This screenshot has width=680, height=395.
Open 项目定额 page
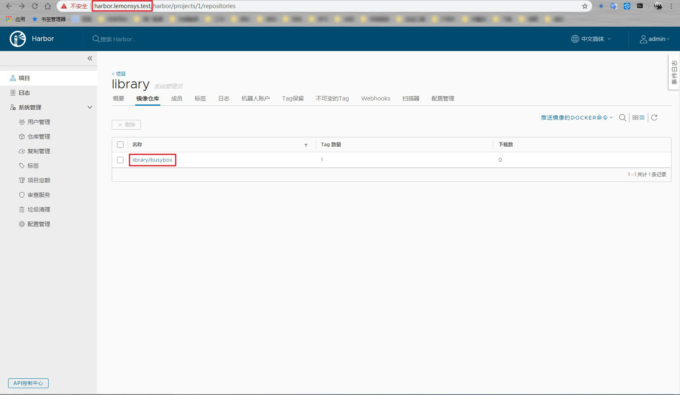click(x=39, y=180)
